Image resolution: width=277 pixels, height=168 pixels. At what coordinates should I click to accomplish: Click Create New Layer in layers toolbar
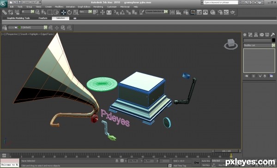(x=50, y=28)
